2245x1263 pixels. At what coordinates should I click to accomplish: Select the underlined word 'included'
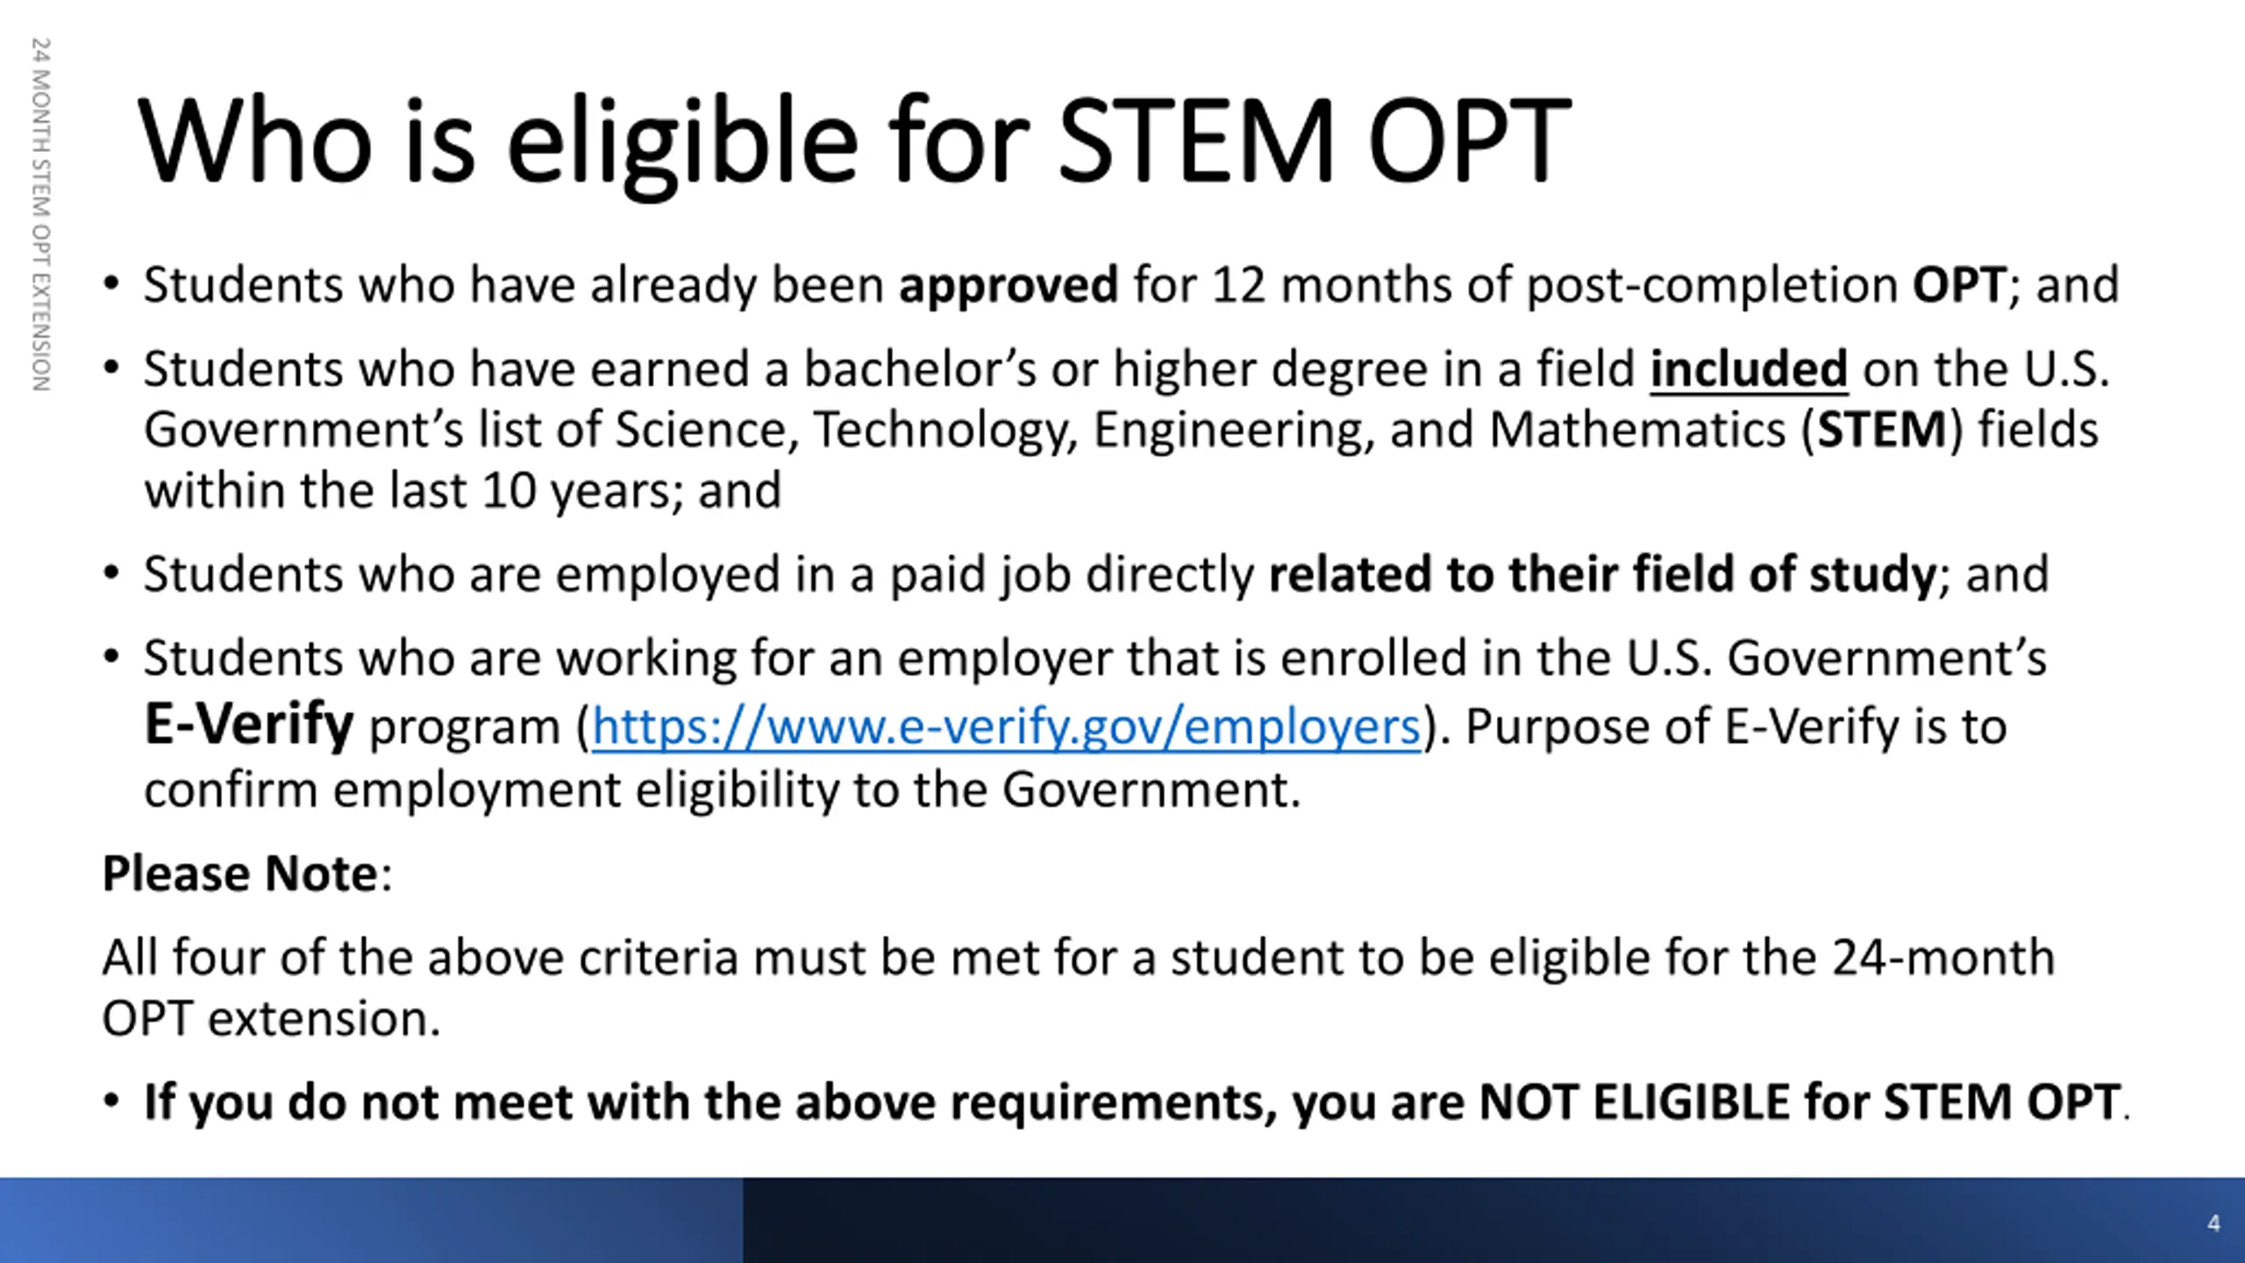click(x=1749, y=368)
